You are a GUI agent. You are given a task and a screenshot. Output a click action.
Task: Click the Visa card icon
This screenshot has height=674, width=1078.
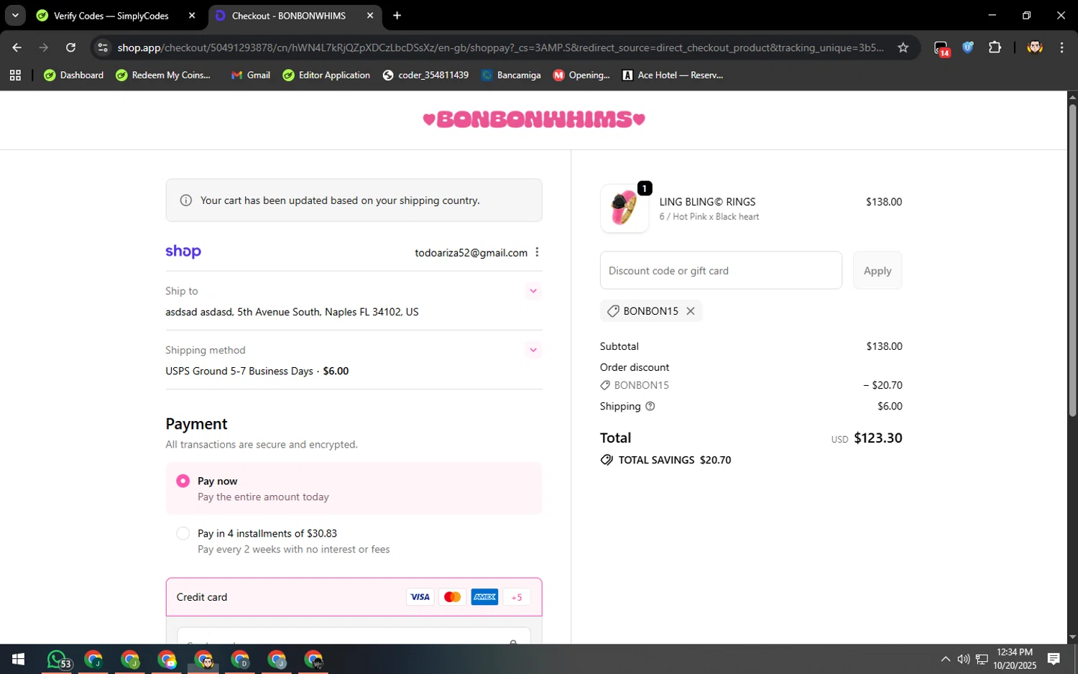click(420, 597)
